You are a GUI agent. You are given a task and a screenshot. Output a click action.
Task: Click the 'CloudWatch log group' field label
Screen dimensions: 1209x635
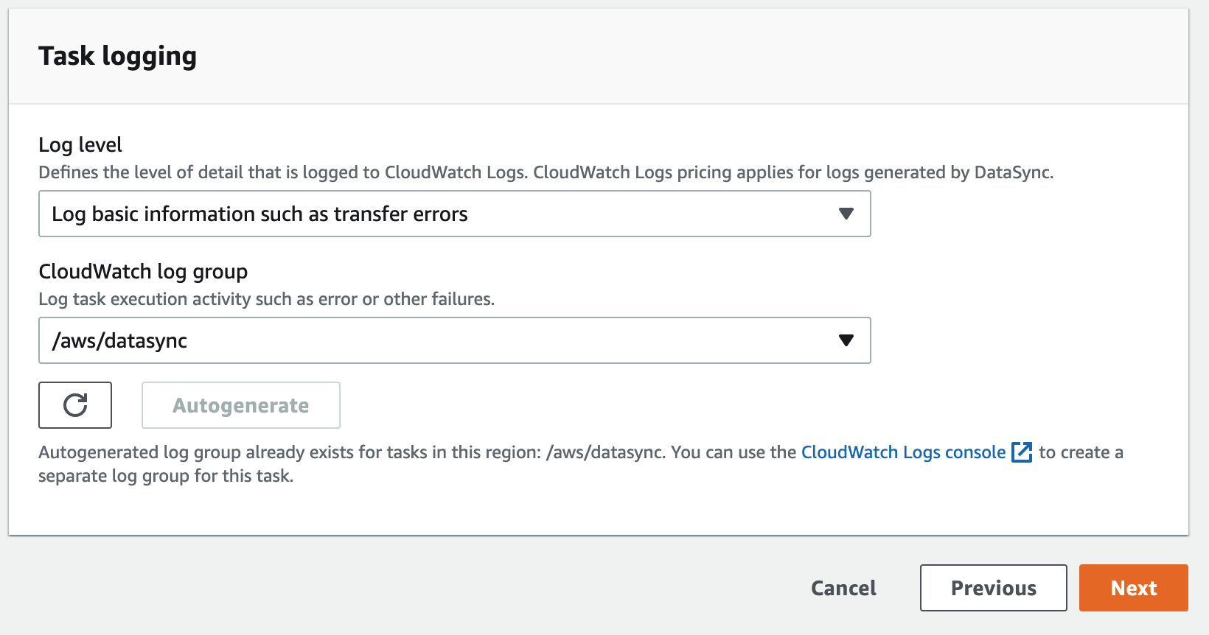[x=143, y=272]
